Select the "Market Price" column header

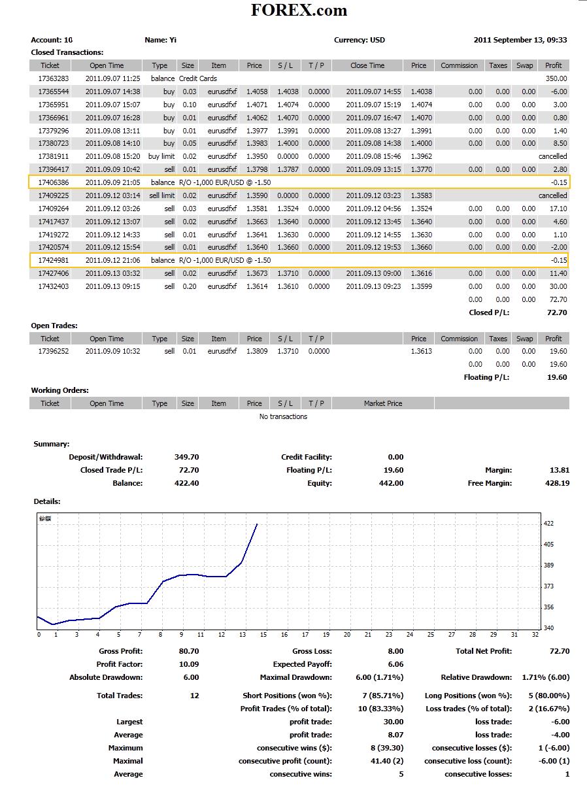[x=383, y=403]
